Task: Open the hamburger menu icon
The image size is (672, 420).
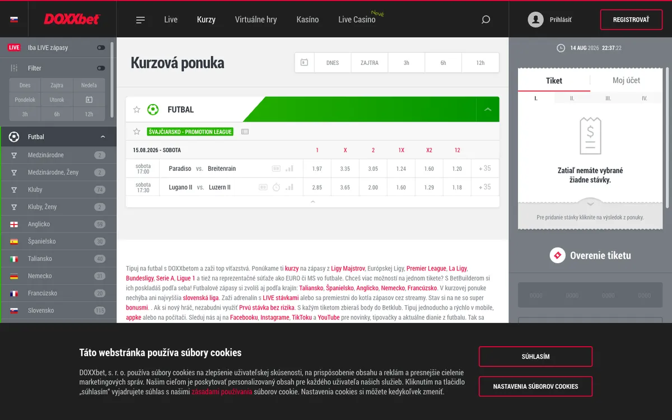Action: pos(141,20)
